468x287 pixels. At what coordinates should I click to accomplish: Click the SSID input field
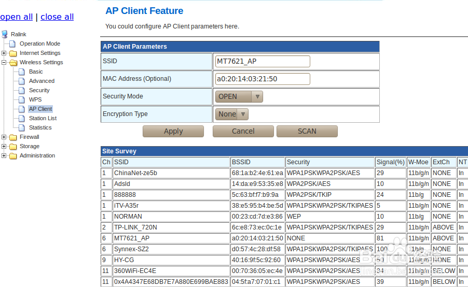[x=263, y=62]
